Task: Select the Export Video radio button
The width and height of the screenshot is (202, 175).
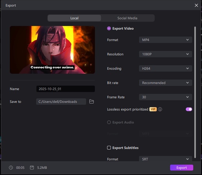Action: coord(109,28)
